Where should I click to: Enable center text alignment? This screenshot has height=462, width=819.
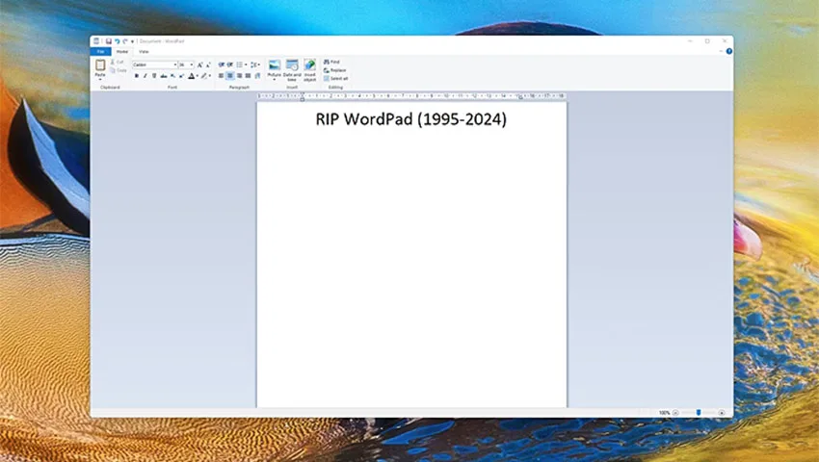click(x=230, y=76)
